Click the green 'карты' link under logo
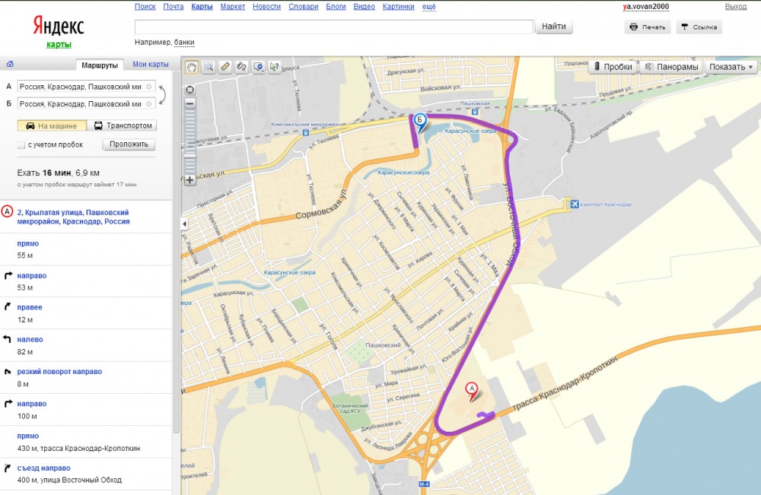The height and width of the screenshot is (495, 761). coord(59,45)
